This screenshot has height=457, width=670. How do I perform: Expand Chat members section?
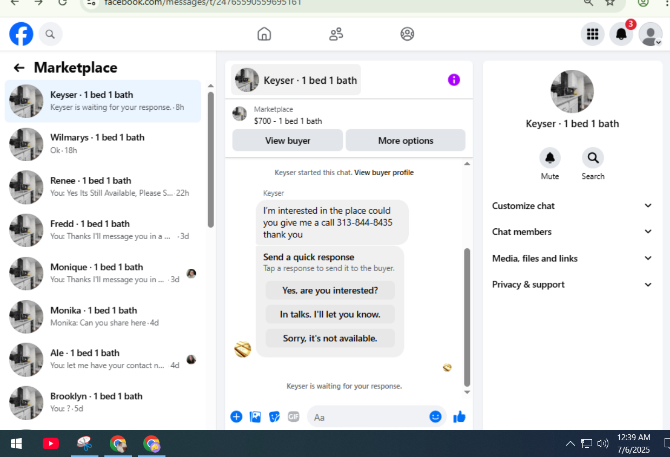point(572,232)
